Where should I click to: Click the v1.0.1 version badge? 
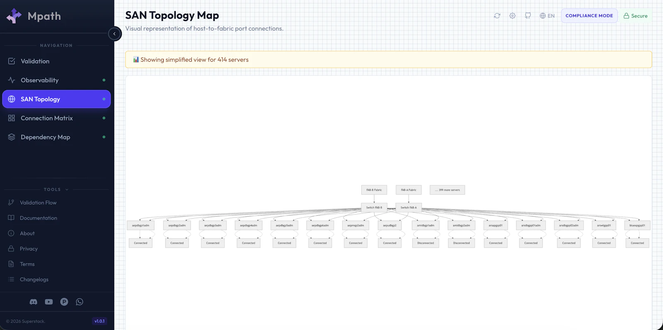(x=99, y=321)
